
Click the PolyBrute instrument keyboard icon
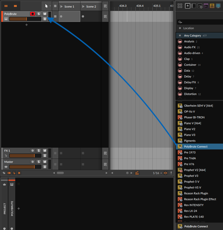[x=6, y=19]
